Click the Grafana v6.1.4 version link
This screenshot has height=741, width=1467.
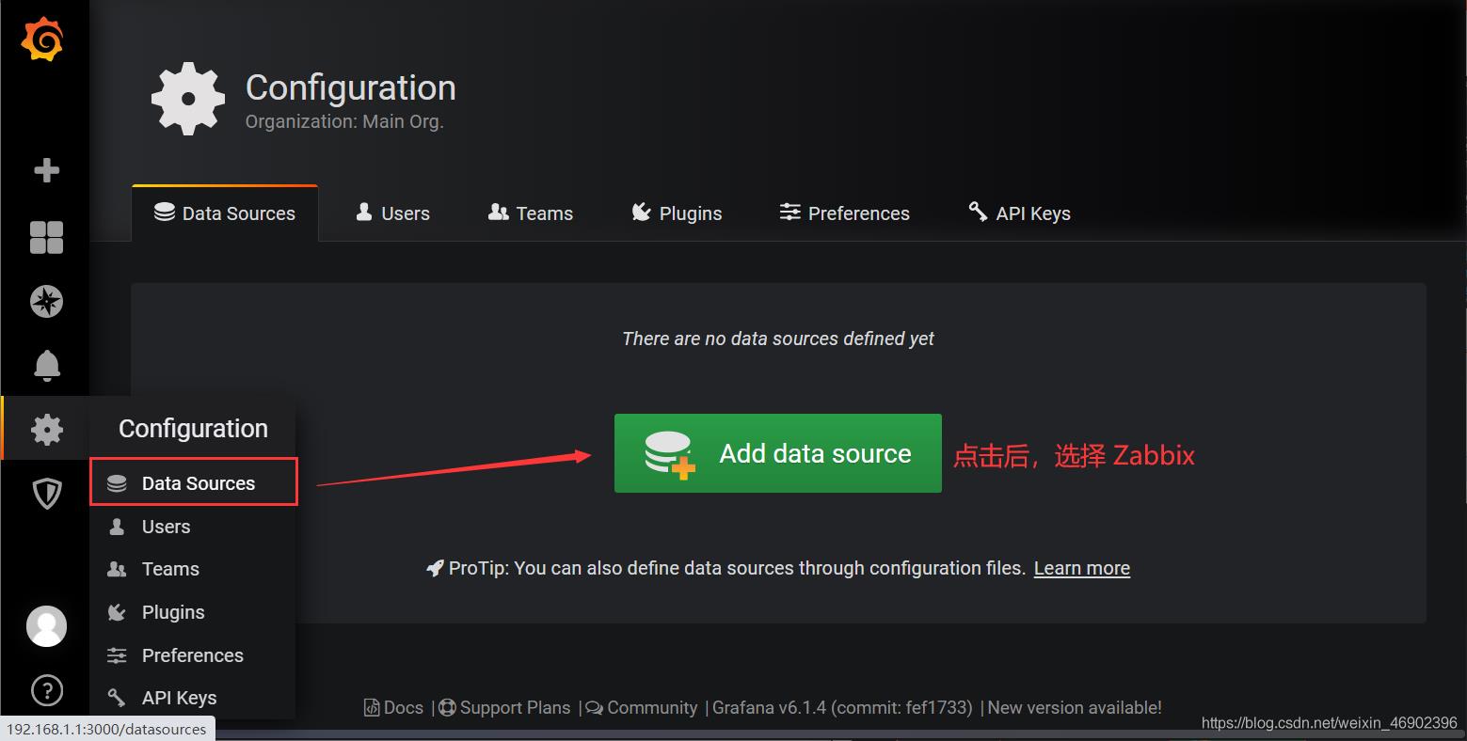[x=842, y=708]
